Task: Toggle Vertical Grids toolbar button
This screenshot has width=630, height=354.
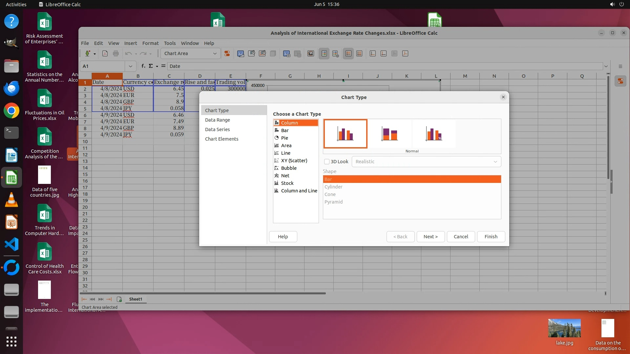Action: (x=359, y=53)
